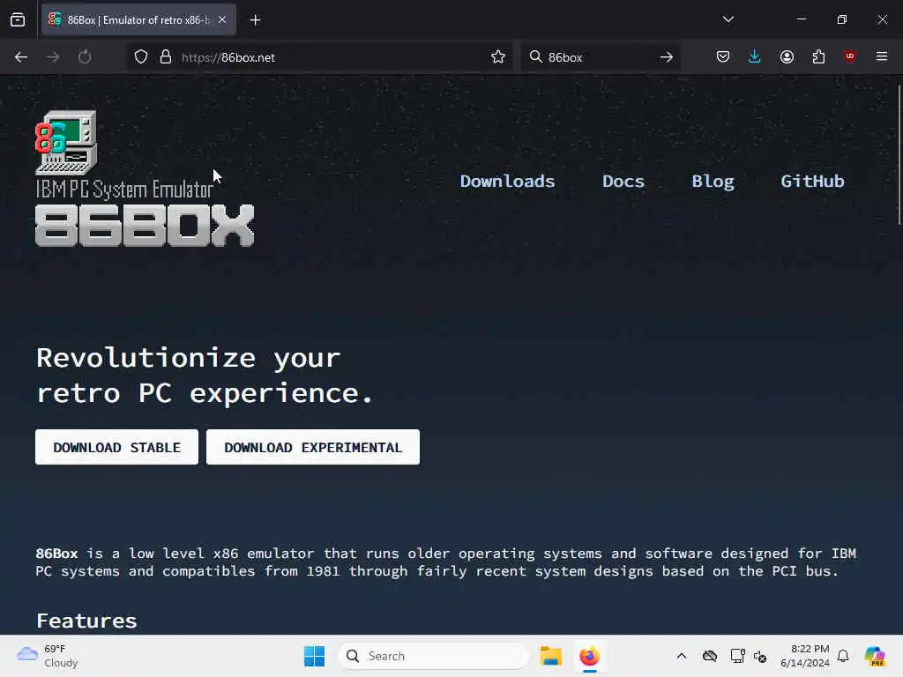This screenshot has width=903, height=677.
Task: Switch to Firefox in taskbar
Action: [590, 656]
